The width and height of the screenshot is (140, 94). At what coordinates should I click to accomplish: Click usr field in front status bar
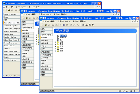(127, 91)
